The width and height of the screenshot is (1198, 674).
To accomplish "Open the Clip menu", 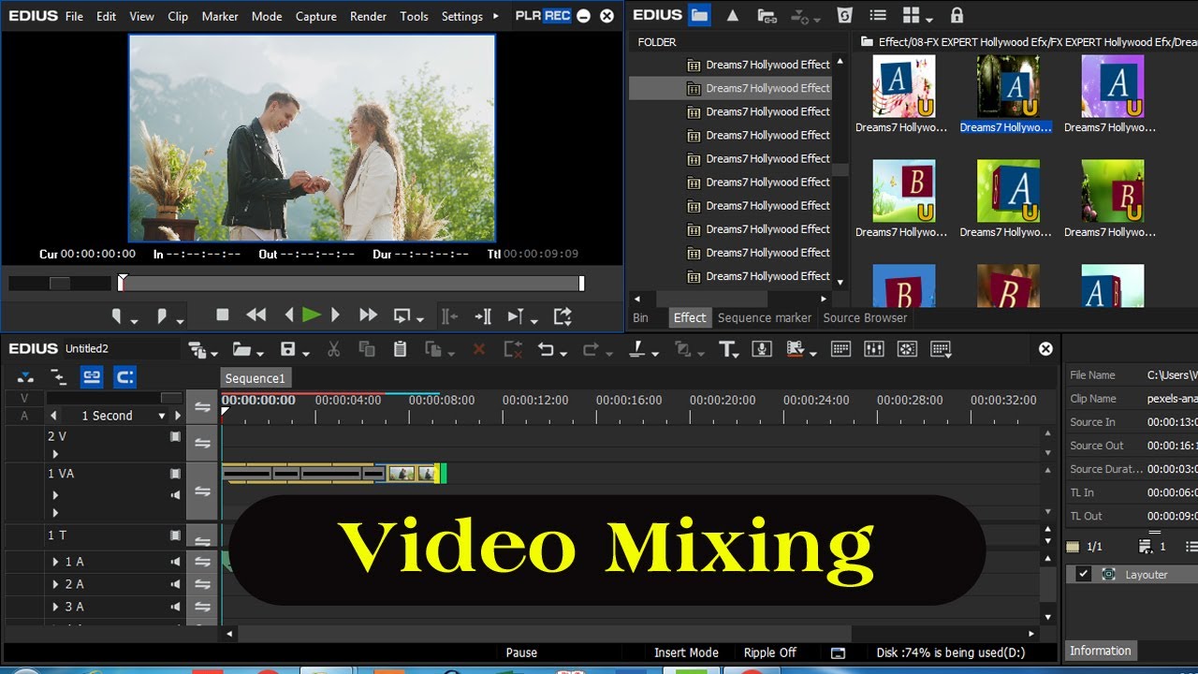I will point(178,16).
